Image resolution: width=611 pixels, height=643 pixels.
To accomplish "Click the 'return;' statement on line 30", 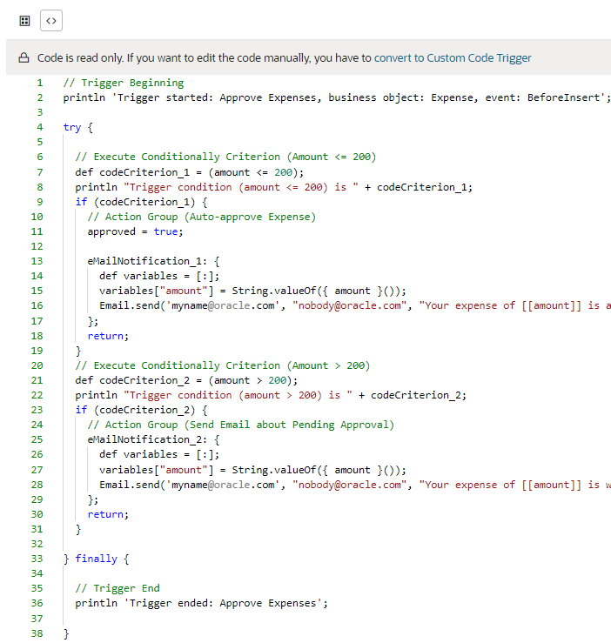I will point(108,514).
